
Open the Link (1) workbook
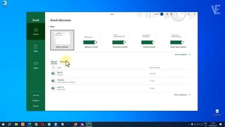pos(120,88)
